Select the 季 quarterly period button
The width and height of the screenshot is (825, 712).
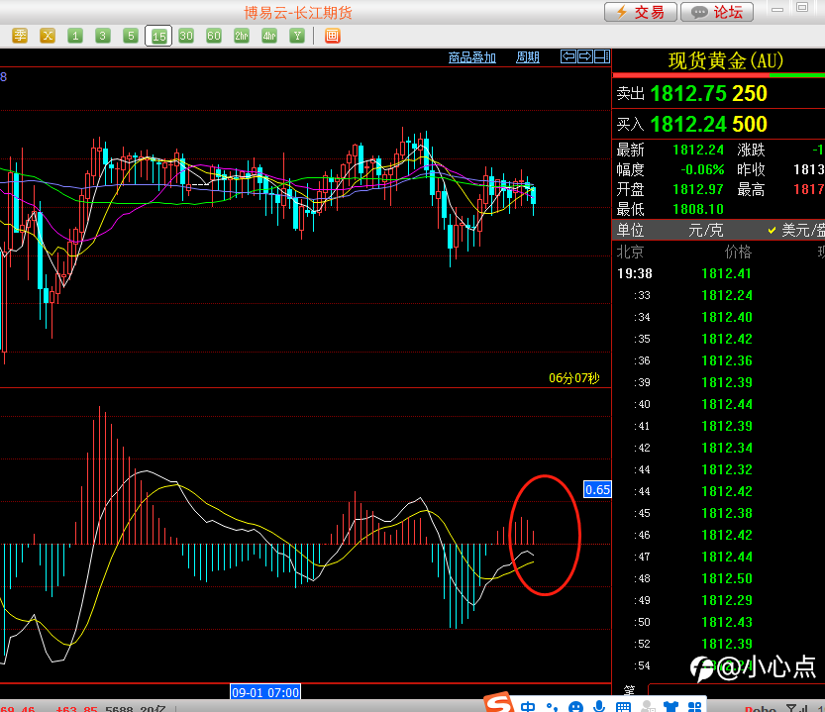pyautogui.click(x=20, y=36)
